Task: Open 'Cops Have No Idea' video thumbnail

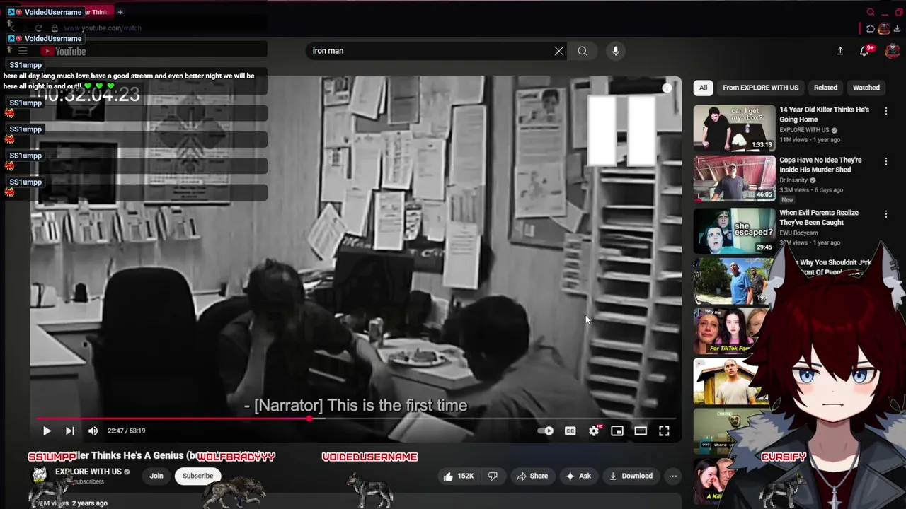Action: pyautogui.click(x=734, y=178)
